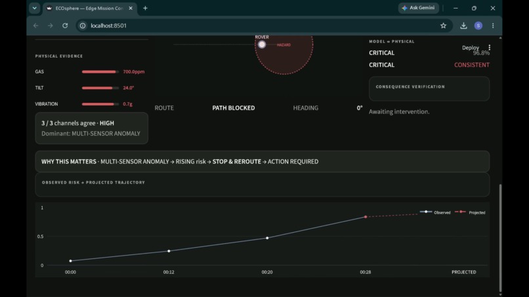Screen dimensions: 529x297
Task: Click the Ask Gemini button
Action: click(x=418, y=8)
